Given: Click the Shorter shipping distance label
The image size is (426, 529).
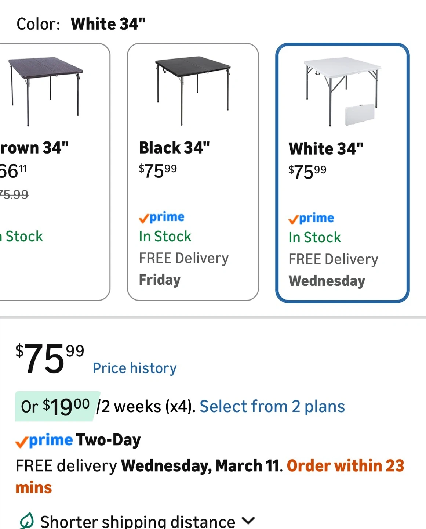Looking at the screenshot, I should (138, 522).
